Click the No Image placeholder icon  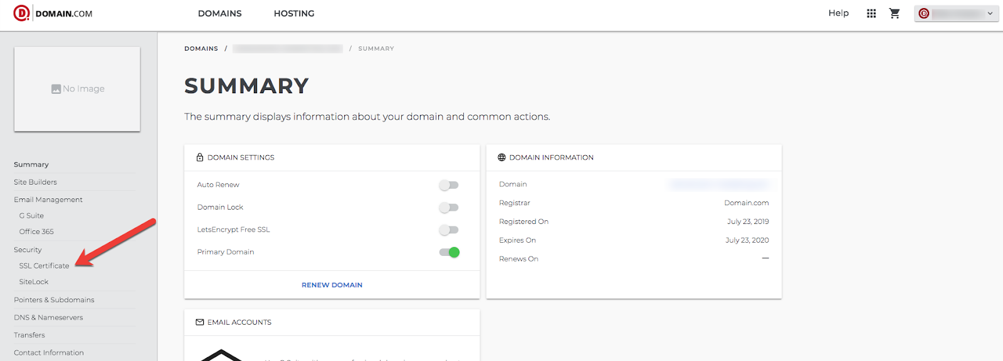[56, 89]
